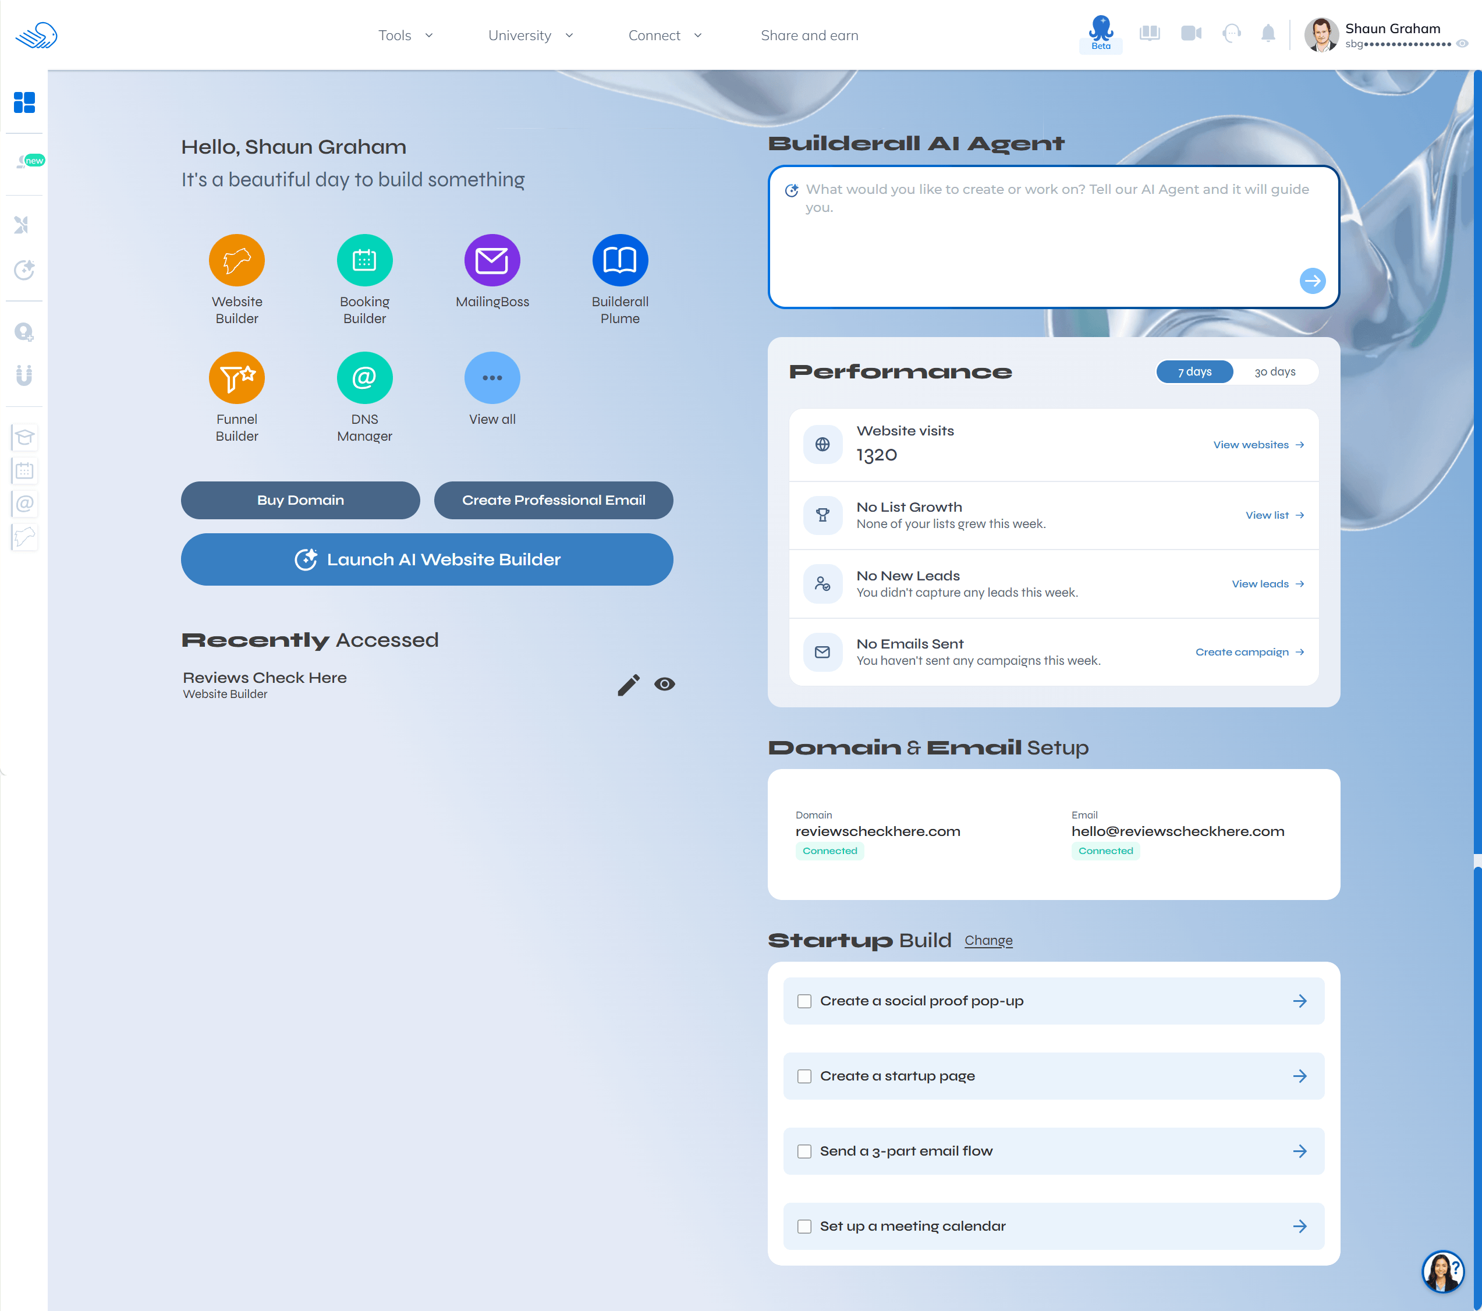Open the calendar icon in sidebar
1482x1311 pixels.
point(24,470)
